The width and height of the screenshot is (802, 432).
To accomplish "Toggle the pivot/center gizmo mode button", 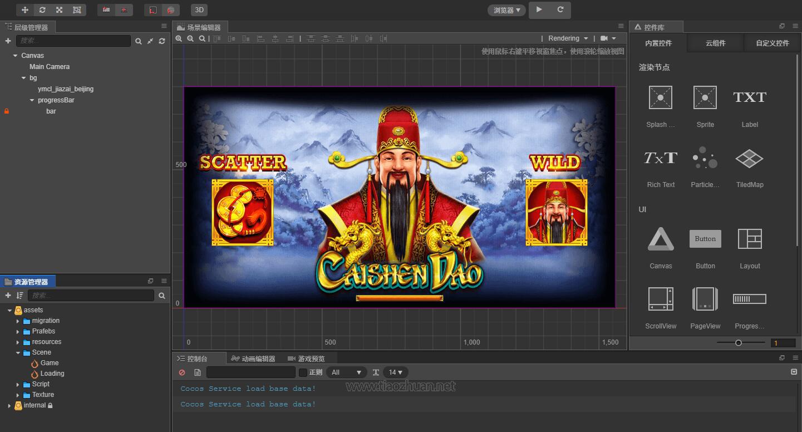I will point(106,10).
